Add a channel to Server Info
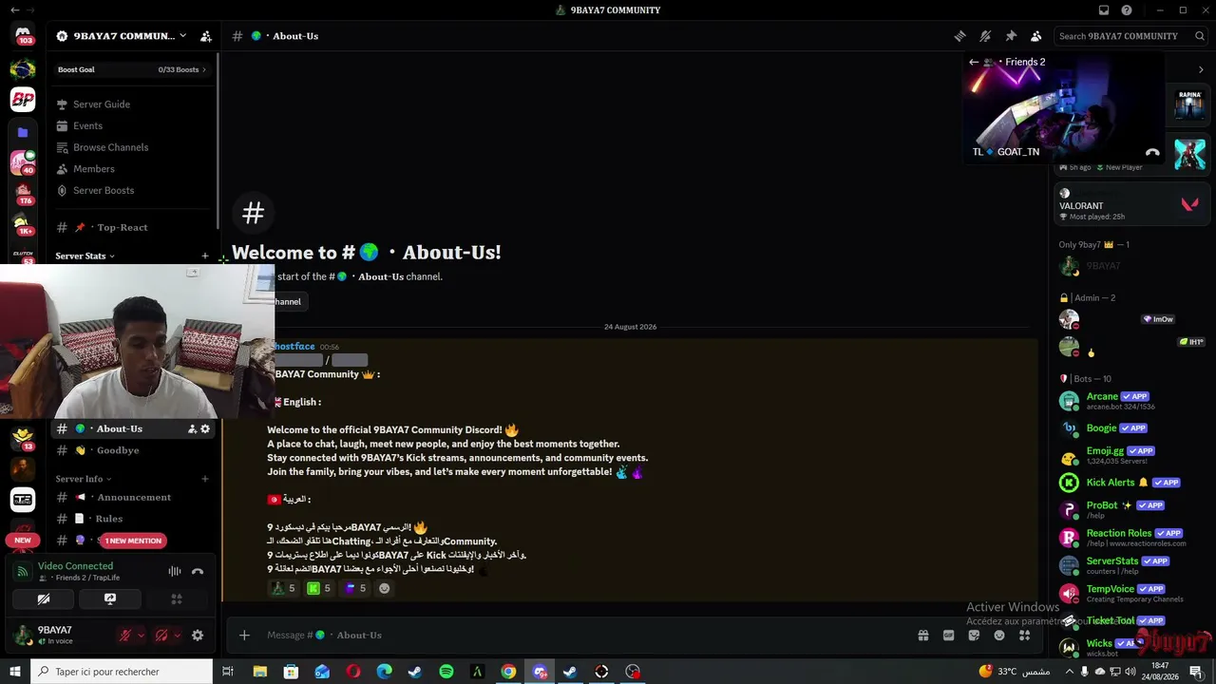This screenshot has width=1216, height=684. pyautogui.click(x=205, y=479)
